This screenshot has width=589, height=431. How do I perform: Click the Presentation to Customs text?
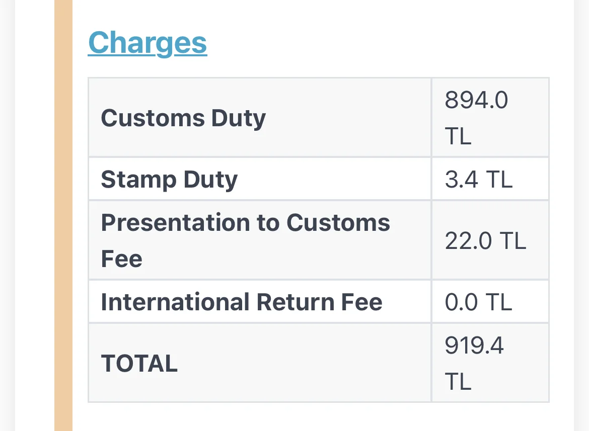(245, 222)
